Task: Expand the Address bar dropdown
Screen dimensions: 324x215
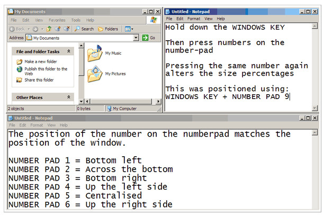Action: pyautogui.click(x=136, y=38)
